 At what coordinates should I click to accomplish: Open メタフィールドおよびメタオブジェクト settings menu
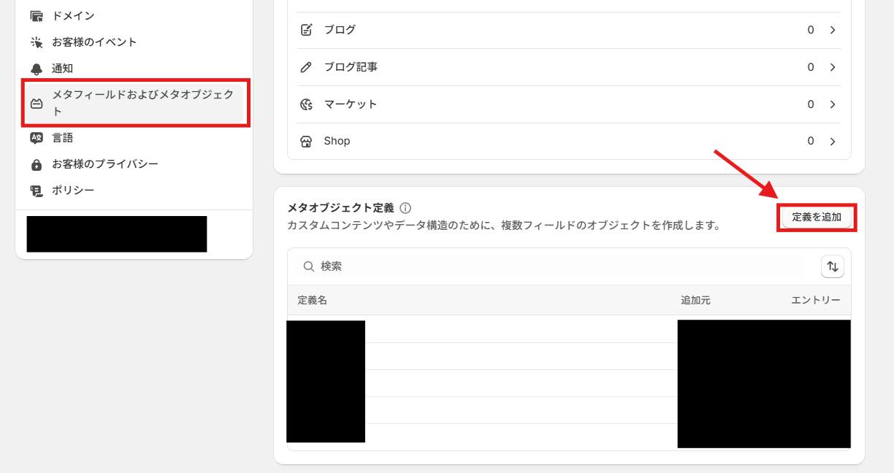click(142, 103)
